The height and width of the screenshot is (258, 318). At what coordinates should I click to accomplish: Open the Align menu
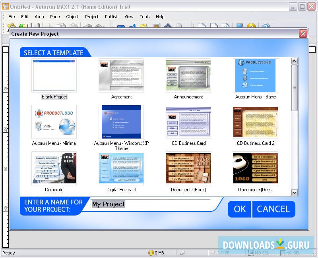pos(39,17)
